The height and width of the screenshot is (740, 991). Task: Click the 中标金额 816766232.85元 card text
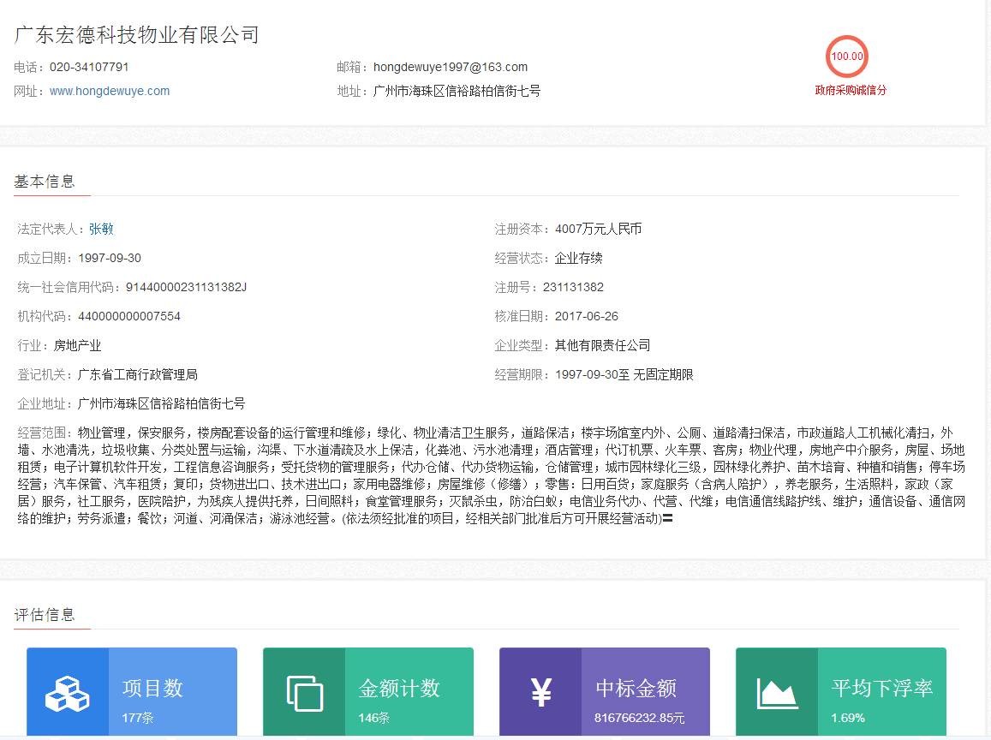tap(639, 701)
